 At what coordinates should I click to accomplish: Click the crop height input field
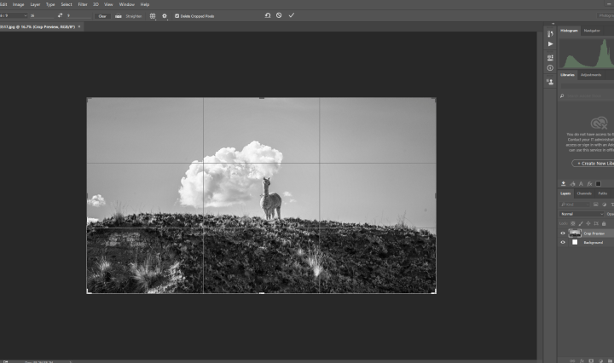pos(78,15)
